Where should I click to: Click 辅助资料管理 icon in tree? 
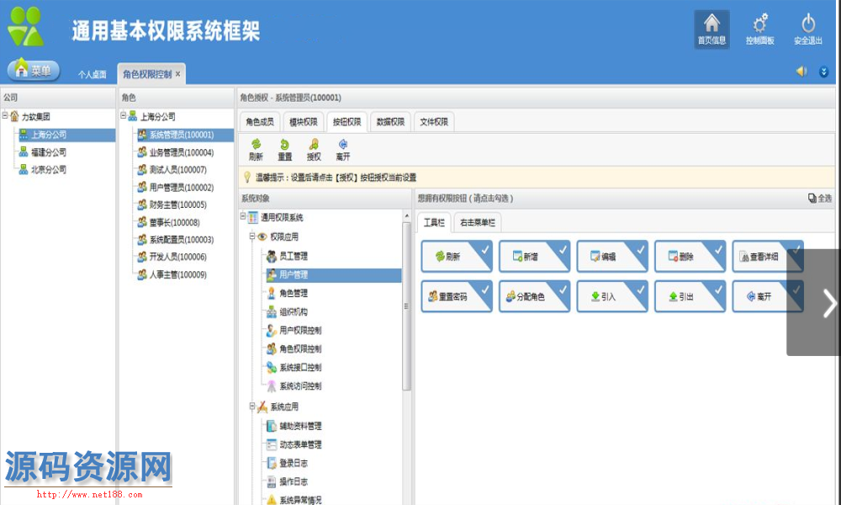click(x=272, y=426)
